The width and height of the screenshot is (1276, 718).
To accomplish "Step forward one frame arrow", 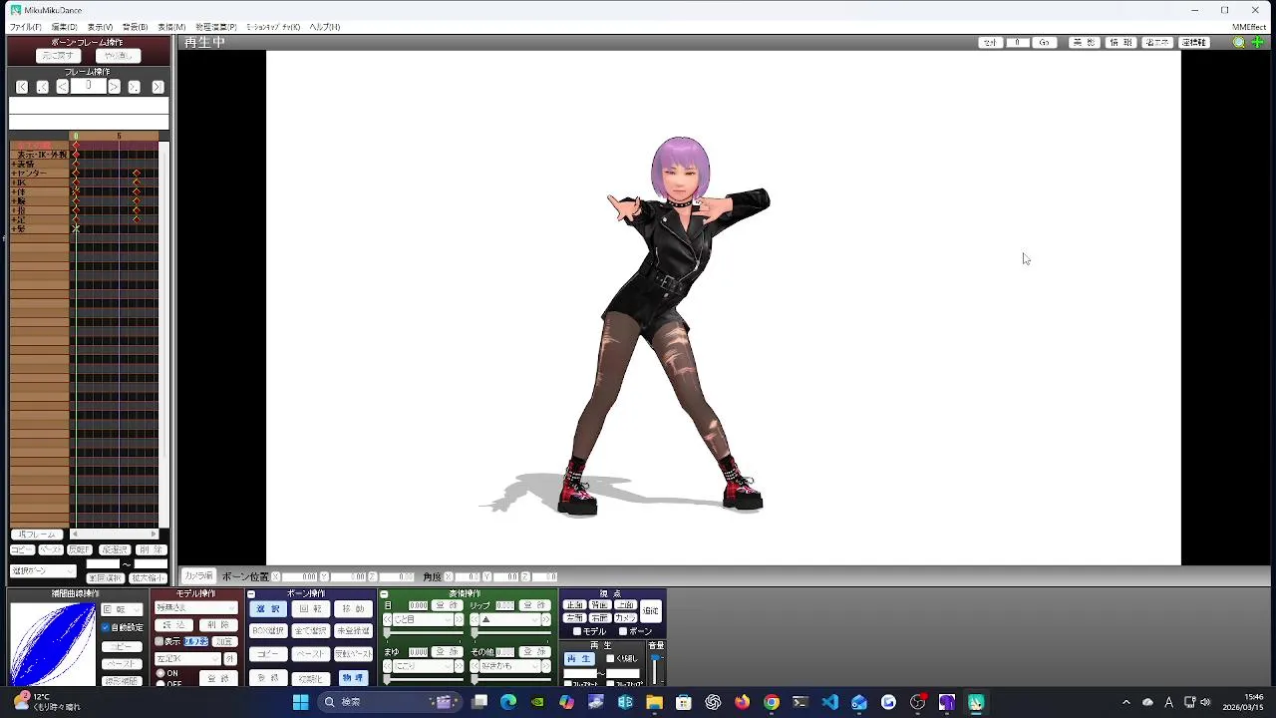I will click(x=114, y=87).
